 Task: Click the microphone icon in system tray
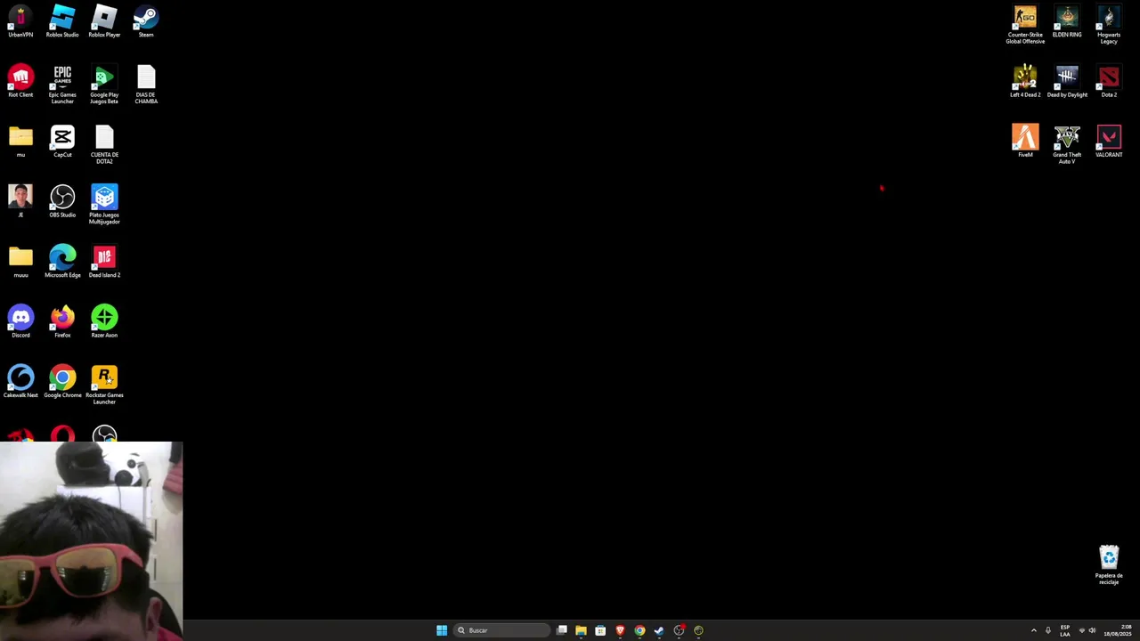[1048, 630]
